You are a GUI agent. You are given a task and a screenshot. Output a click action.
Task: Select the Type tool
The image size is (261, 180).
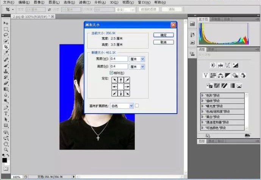(6, 114)
